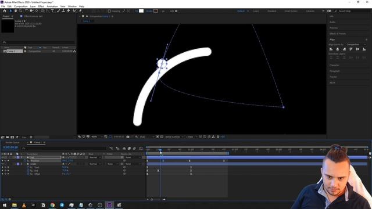372x209 pixels.
Task: Switch to the Effect Controls tab
Action: [33, 16]
